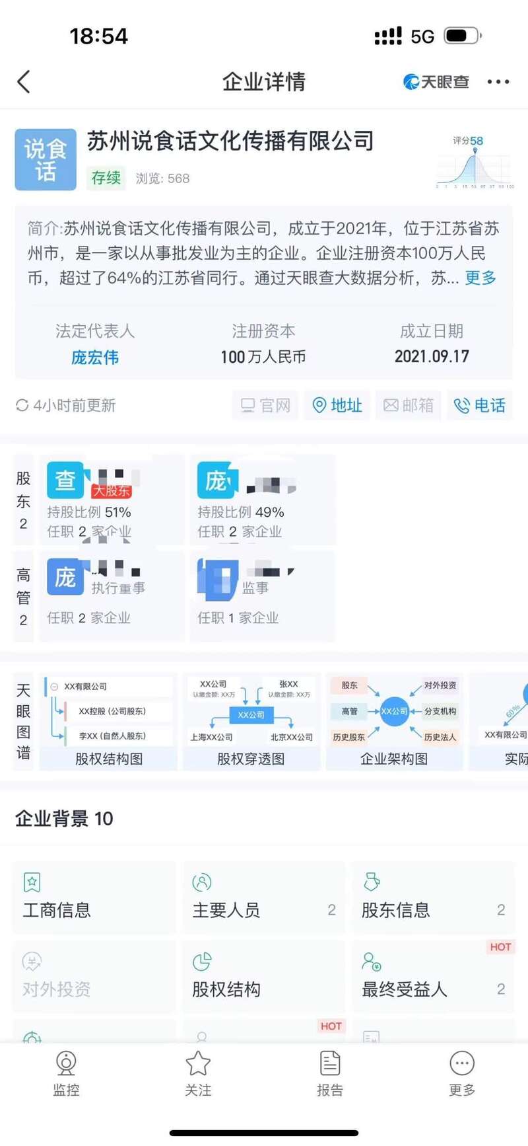Tap the refresh icon next to 4小时前更新

[22, 405]
